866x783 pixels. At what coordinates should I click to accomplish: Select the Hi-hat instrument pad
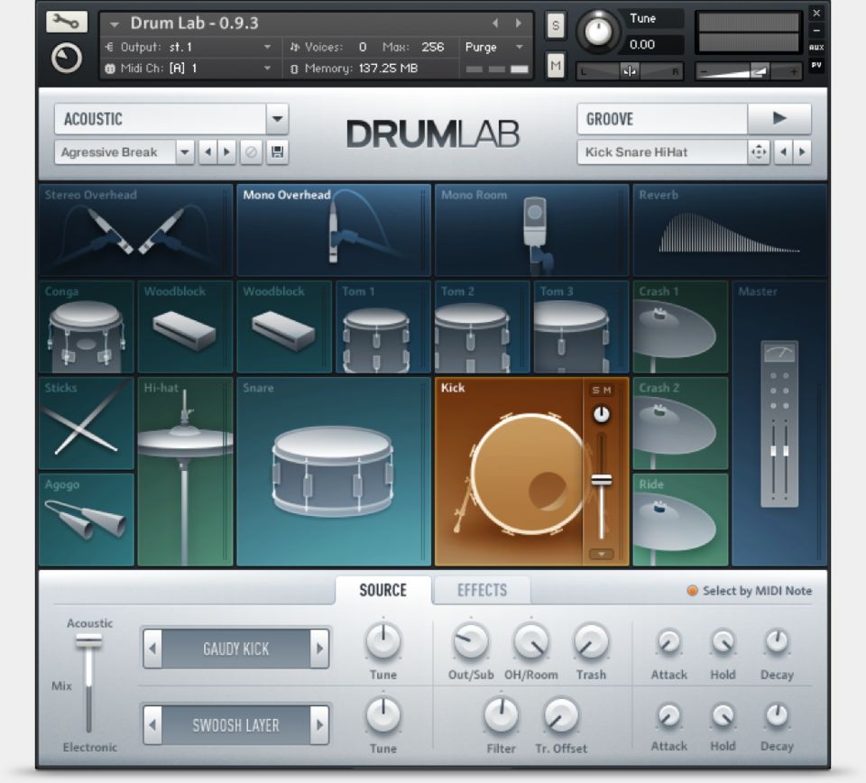point(185,472)
